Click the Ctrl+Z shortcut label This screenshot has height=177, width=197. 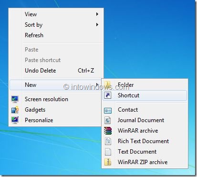coord(86,71)
